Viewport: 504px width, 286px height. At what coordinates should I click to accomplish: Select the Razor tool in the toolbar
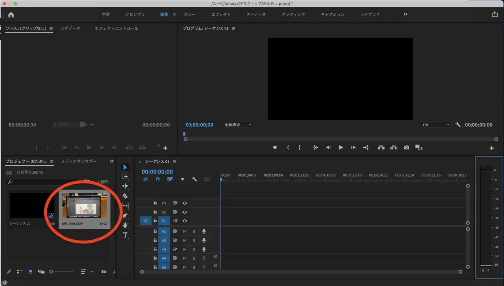pyautogui.click(x=125, y=196)
